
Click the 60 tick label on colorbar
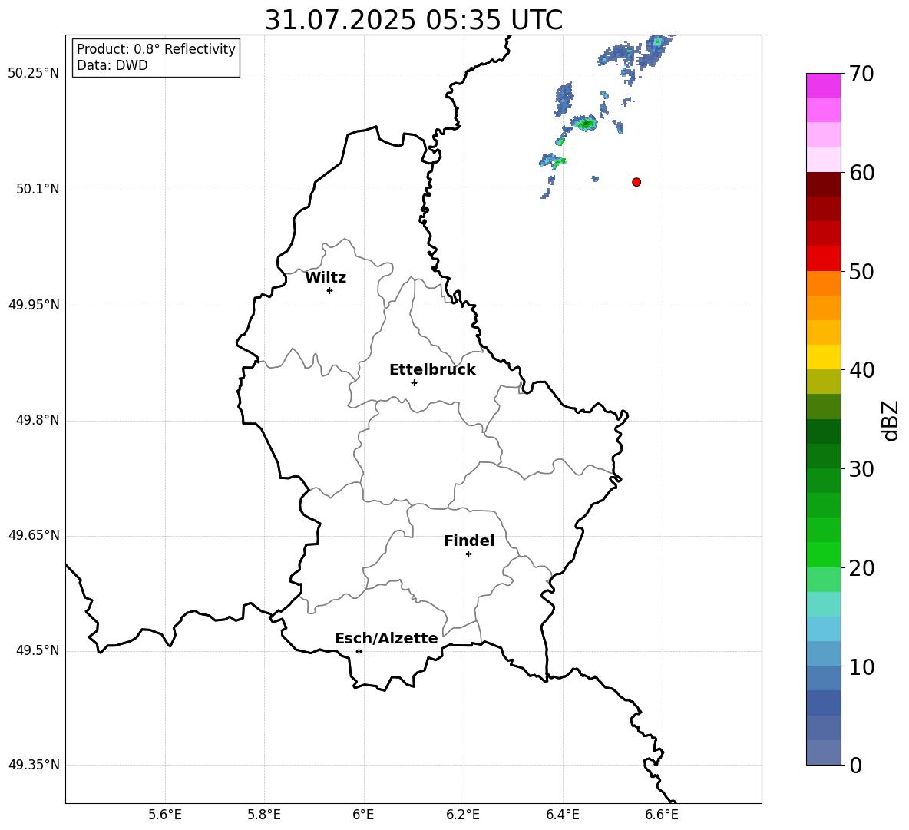click(861, 173)
